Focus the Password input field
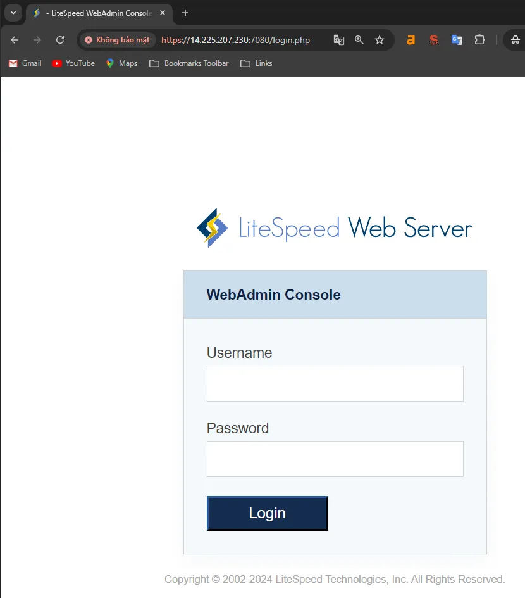Viewport: 525px width, 598px height. click(335, 459)
